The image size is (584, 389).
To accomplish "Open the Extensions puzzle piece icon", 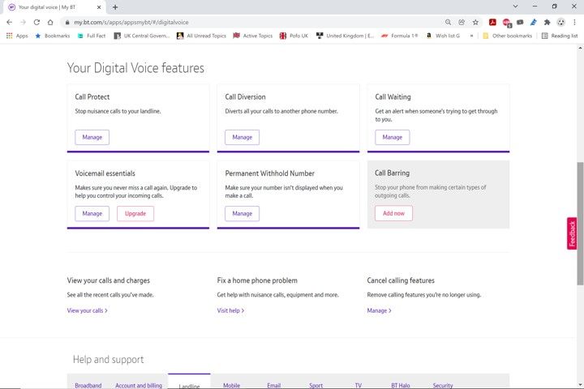I will point(547,23).
